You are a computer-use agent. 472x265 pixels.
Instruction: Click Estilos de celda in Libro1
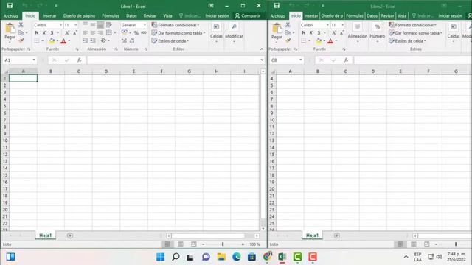(170, 41)
